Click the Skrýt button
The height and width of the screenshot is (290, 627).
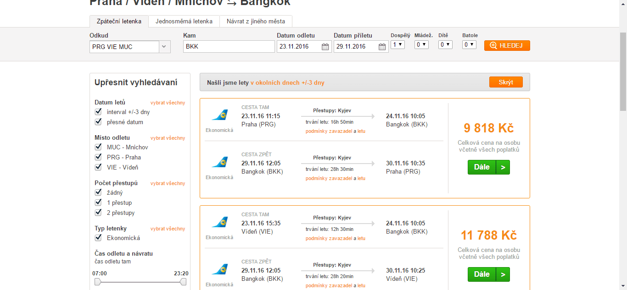(506, 82)
